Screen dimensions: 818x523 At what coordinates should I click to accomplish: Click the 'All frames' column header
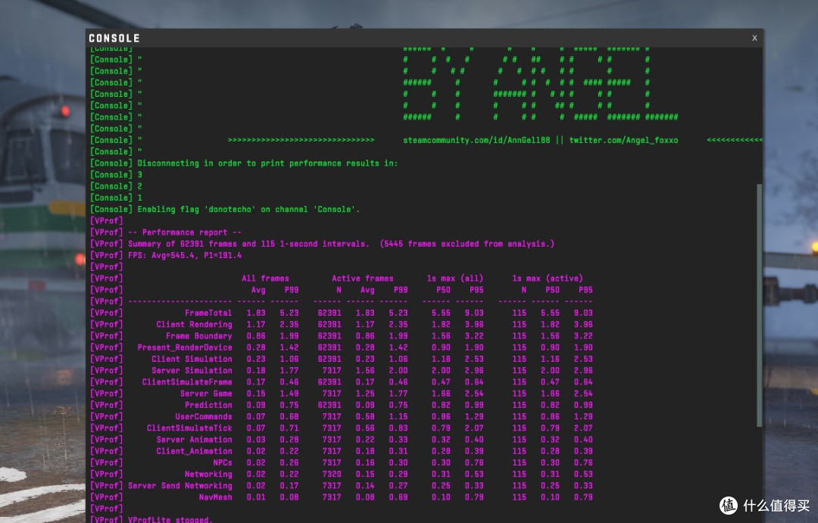(265, 279)
